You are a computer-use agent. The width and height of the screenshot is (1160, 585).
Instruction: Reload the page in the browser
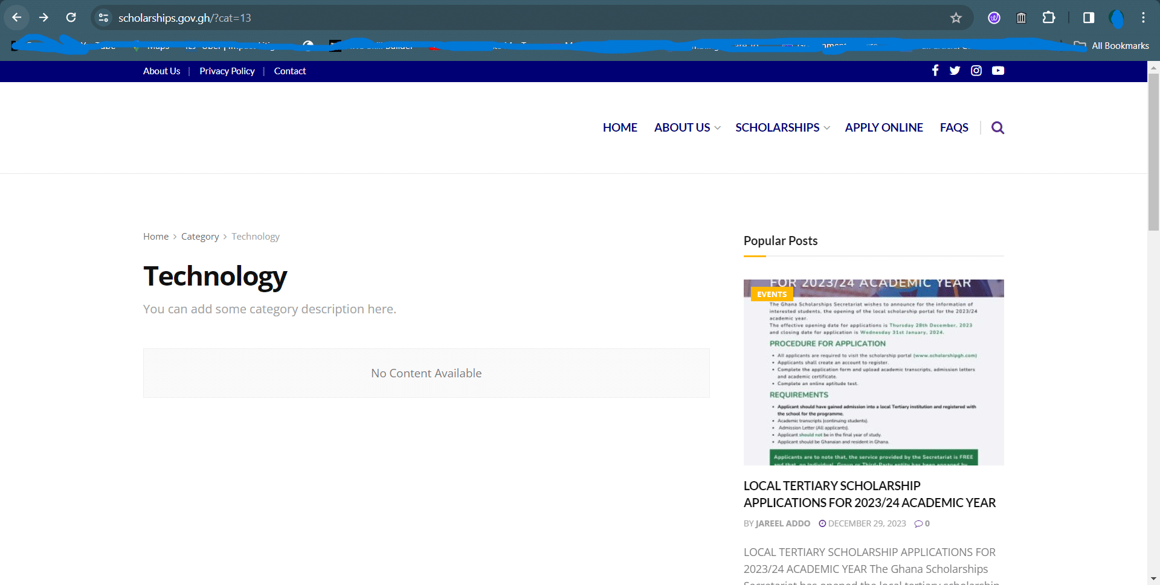click(71, 18)
